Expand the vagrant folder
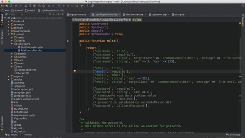 (8, 76)
